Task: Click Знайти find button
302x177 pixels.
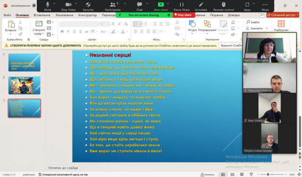Action: tap(253, 22)
